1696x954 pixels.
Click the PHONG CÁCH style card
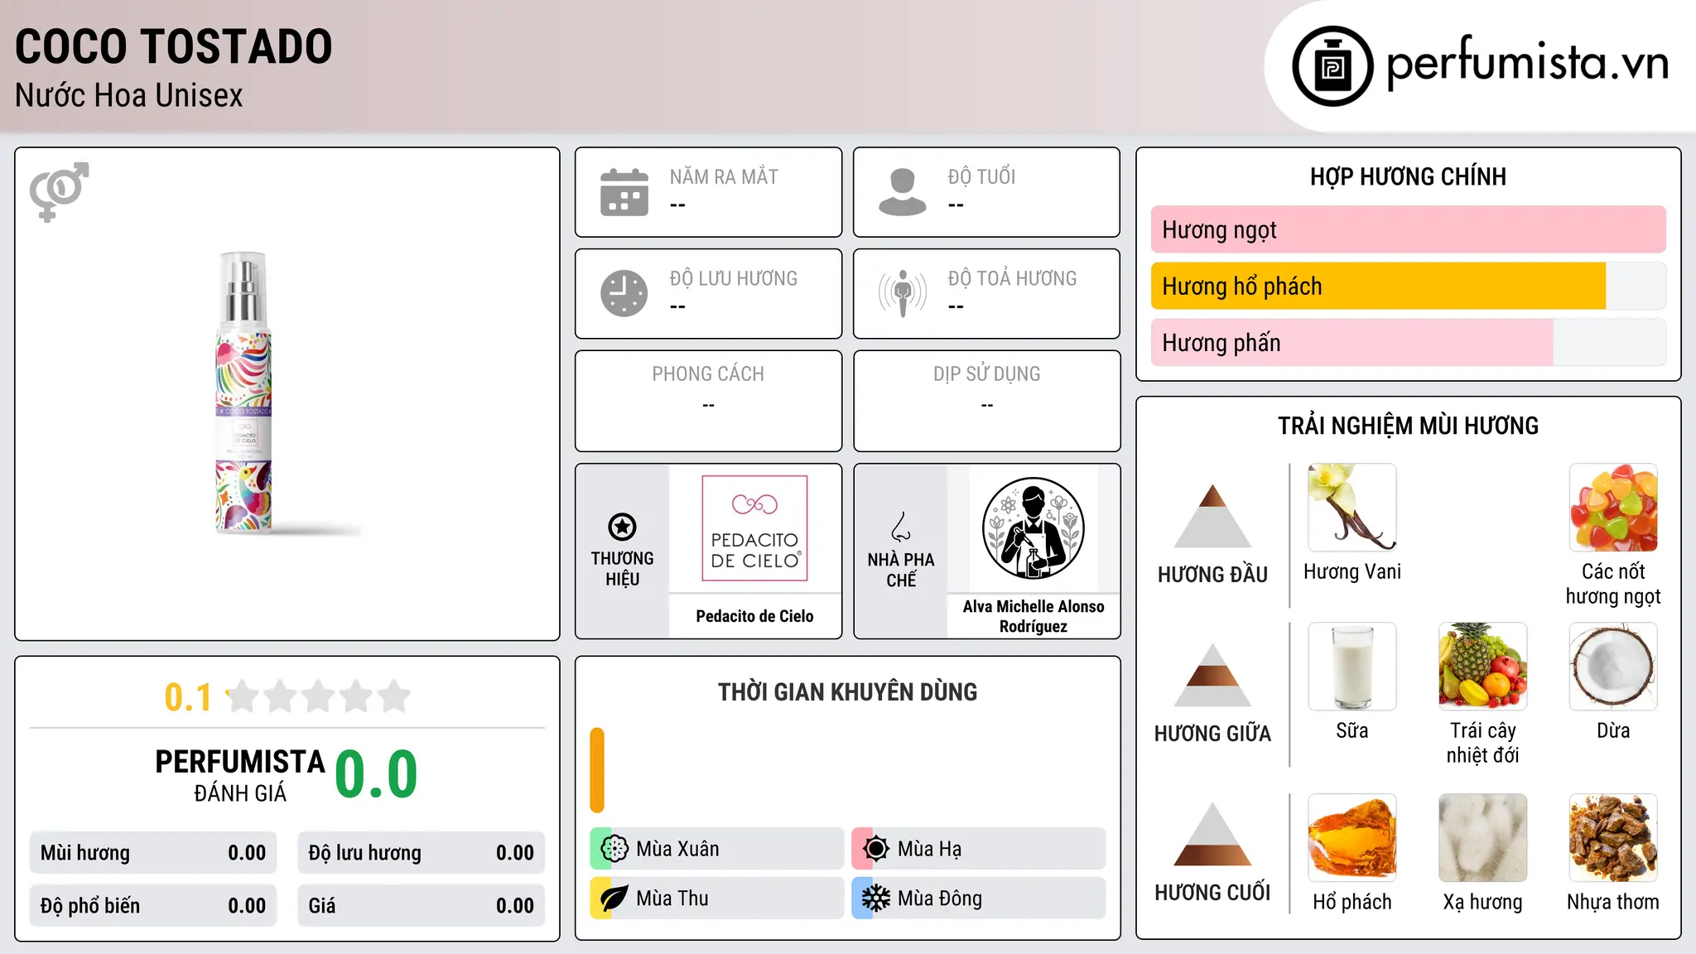[708, 401]
